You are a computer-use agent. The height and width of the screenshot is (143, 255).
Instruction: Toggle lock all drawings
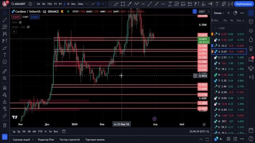tap(5, 102)
